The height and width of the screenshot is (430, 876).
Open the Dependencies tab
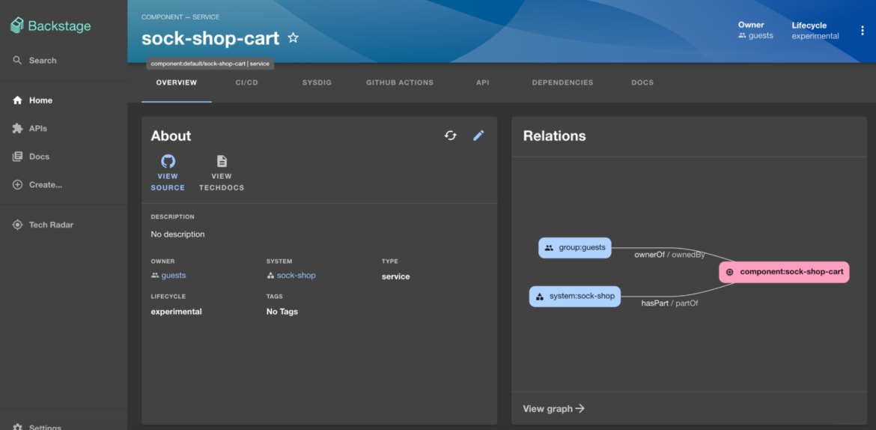pyautogui.click(x=562, y=82)
